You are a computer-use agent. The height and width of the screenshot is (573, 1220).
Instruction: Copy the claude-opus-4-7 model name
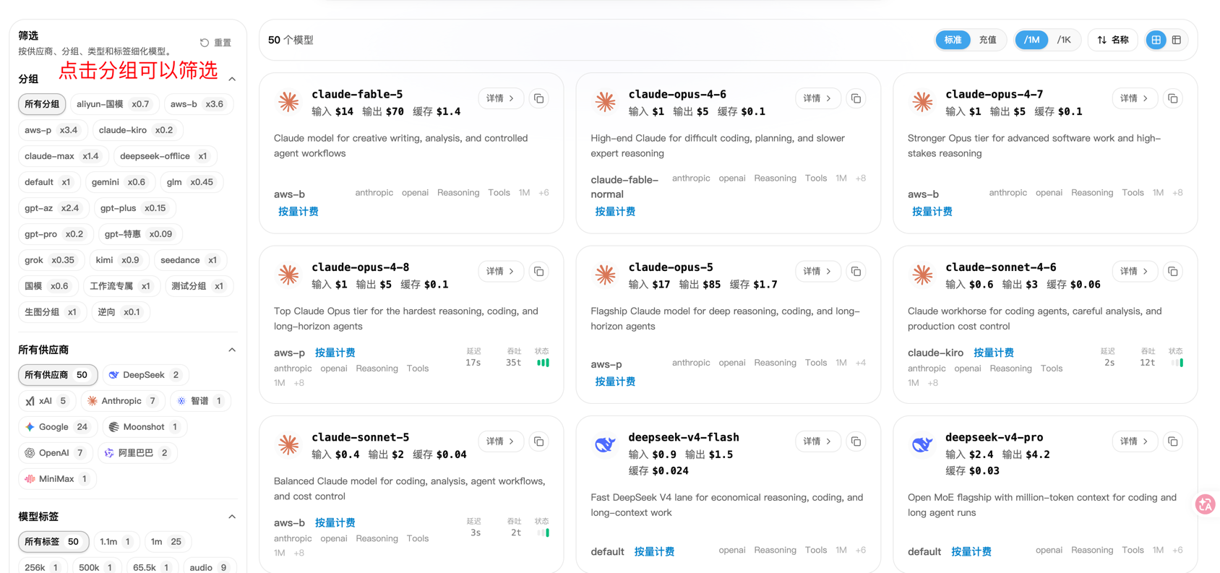pos(1173,98)
